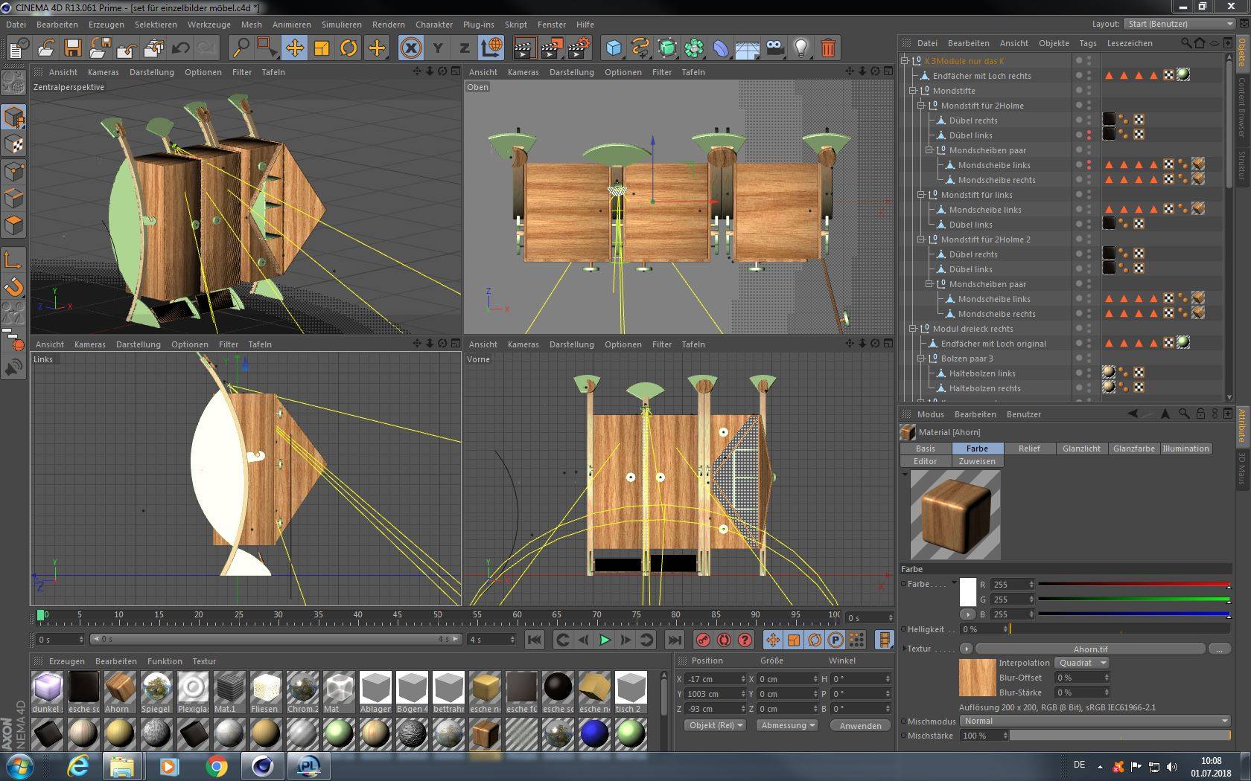Toggle the X axis lock
1251x781 pixels.
(410, 48)
